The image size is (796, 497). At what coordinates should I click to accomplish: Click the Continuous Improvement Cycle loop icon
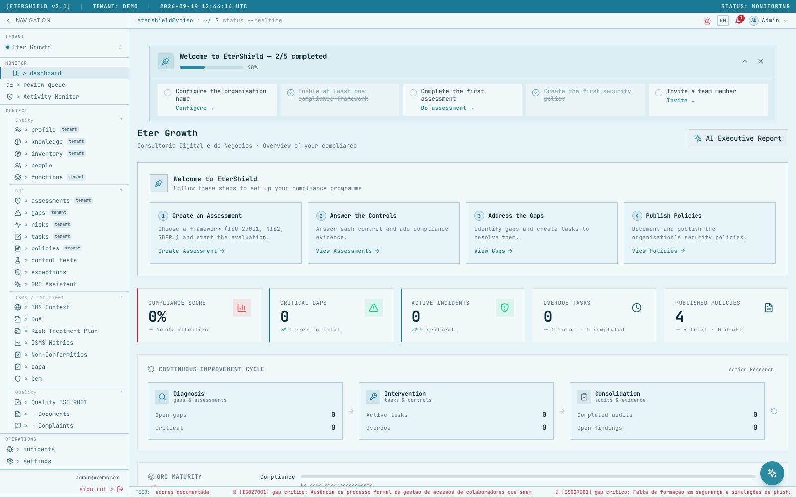pyautogui.click(x=151, y=369)
